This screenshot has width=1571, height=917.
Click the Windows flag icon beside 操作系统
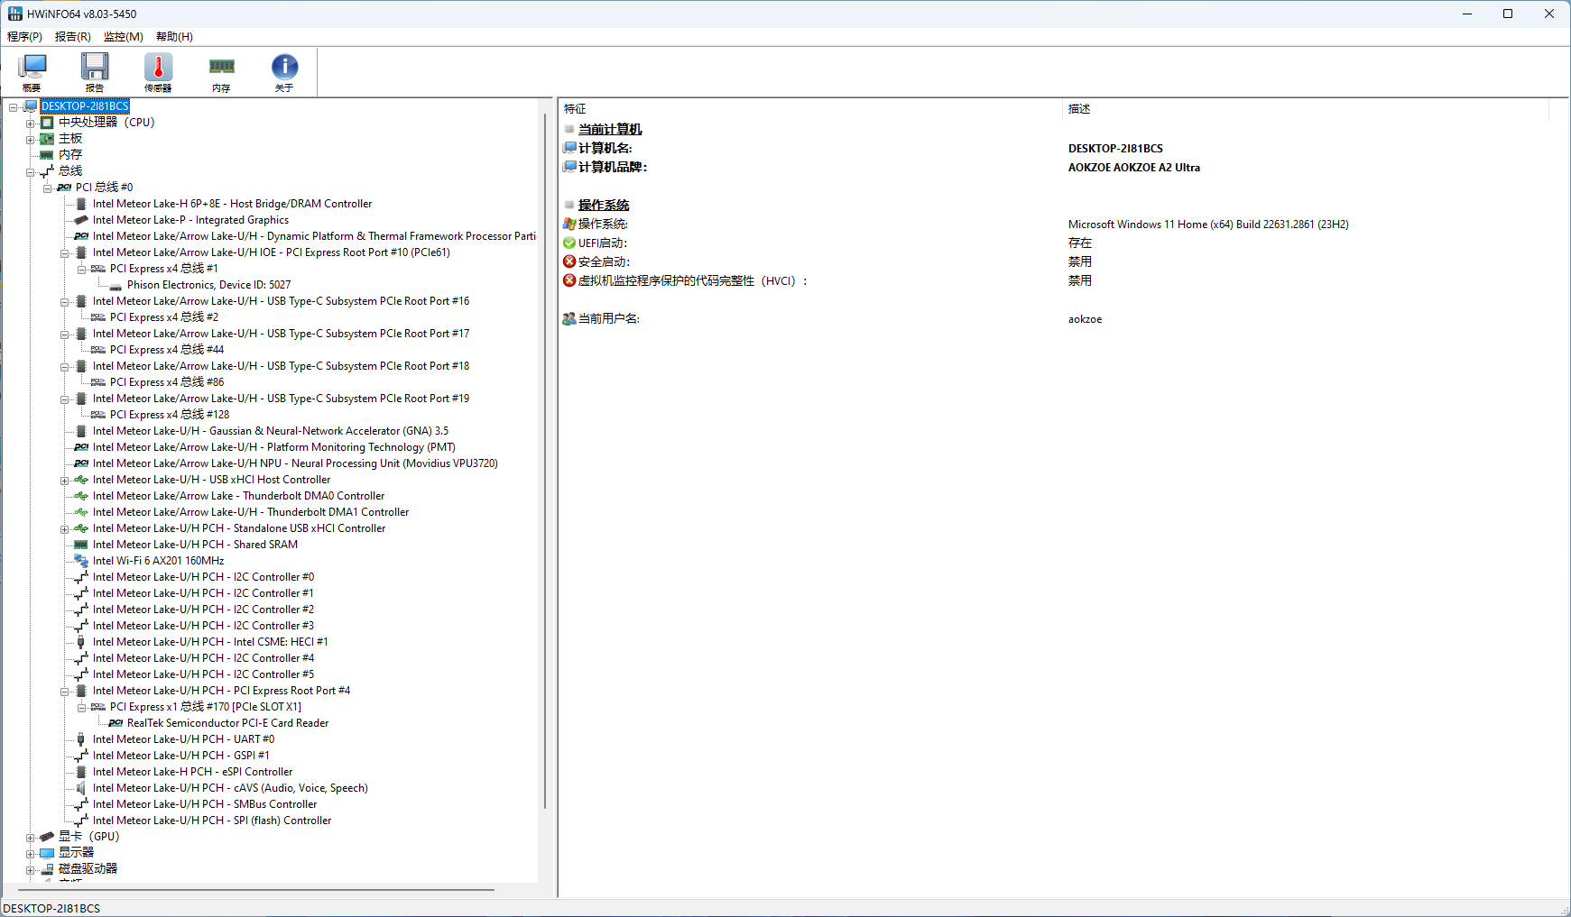(569, 224)
